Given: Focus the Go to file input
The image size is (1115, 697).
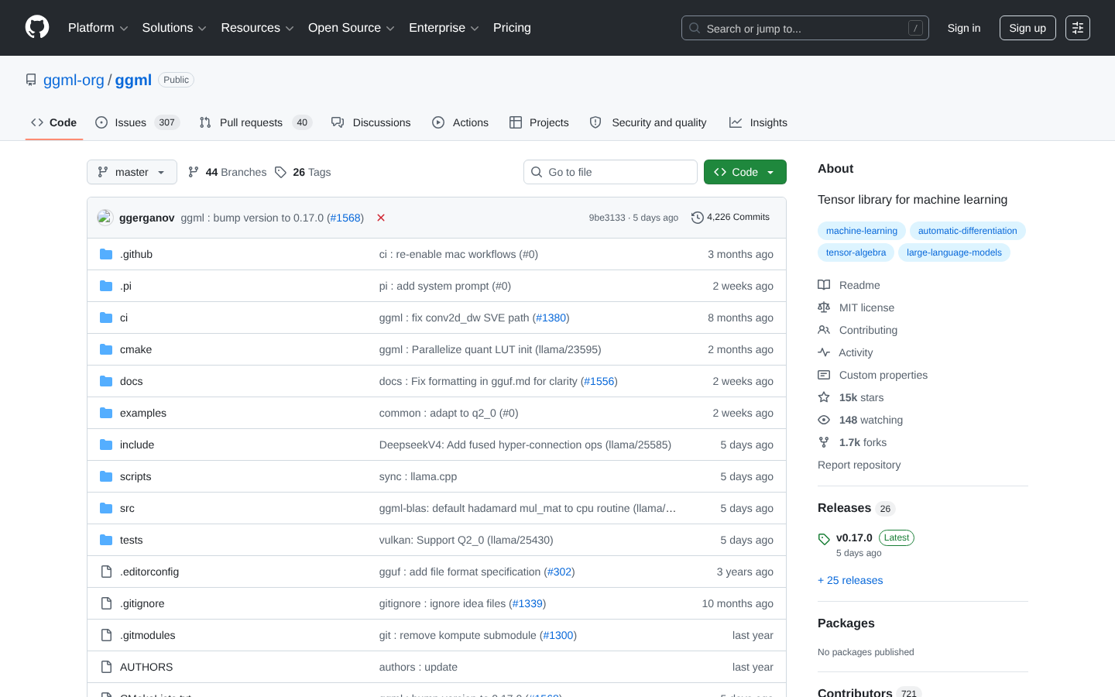Looking at the screenshot, I should pos(610,172).
